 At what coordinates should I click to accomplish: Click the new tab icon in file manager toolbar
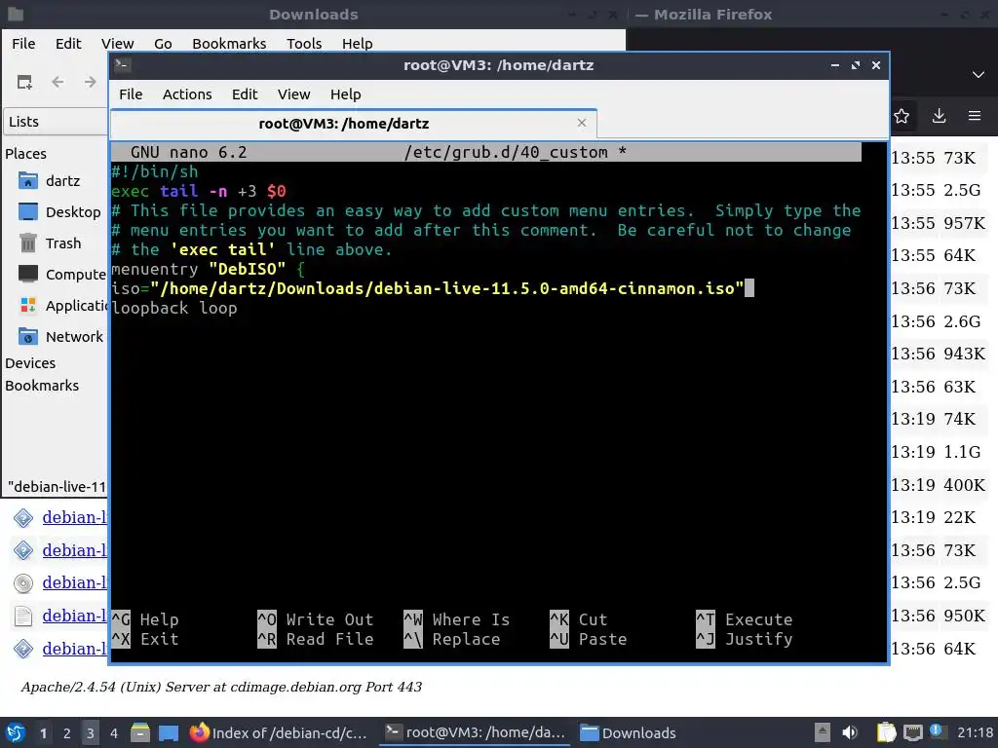point(24,82)
